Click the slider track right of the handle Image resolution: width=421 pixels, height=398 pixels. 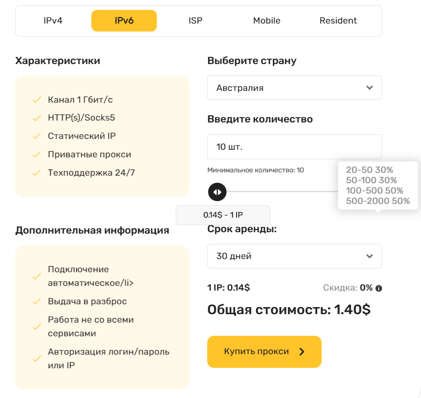point(282,192)
